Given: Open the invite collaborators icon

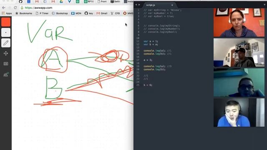Looking at the screenshot, I should click(6, 74).
